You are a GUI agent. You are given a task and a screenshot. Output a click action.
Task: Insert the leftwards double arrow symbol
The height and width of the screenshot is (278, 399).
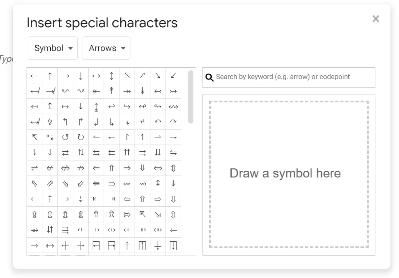[96, 168]
